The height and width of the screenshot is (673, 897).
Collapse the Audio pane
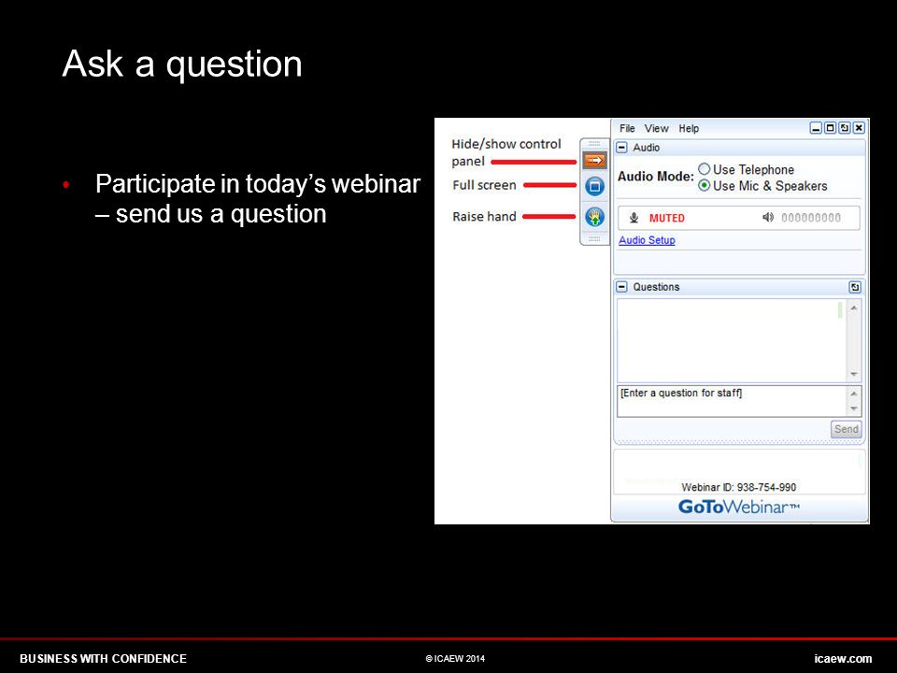click(x=622, y=148)
